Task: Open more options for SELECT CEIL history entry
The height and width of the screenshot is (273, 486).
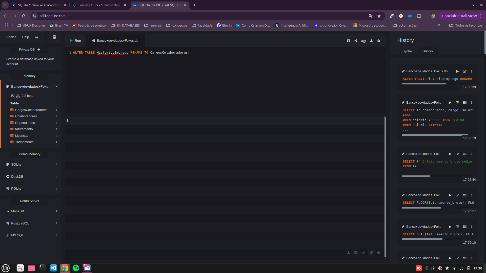Action: pyautogui.click(x=471, y=227)
